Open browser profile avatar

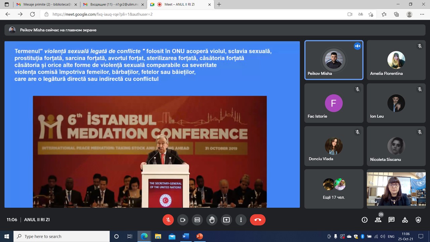[409, 14]
